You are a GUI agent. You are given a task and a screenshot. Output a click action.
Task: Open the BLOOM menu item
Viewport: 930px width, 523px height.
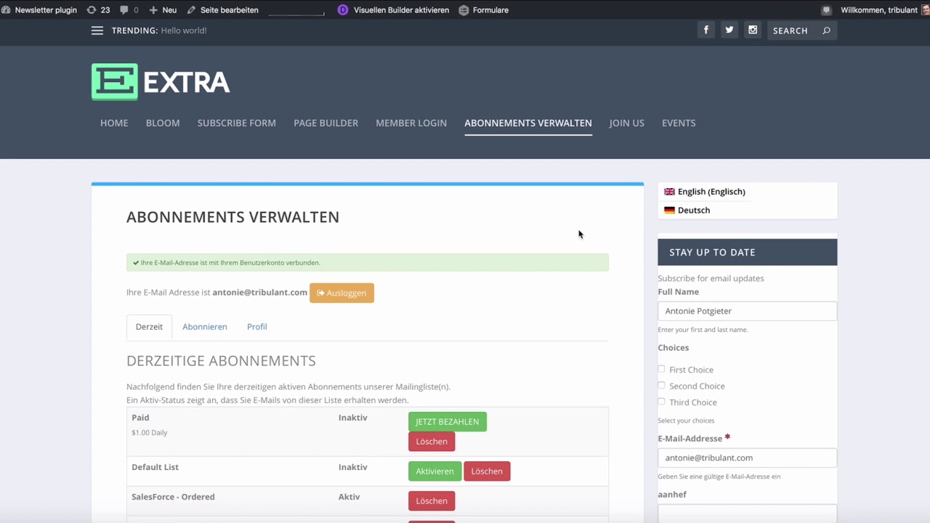[x=163, y=123]
